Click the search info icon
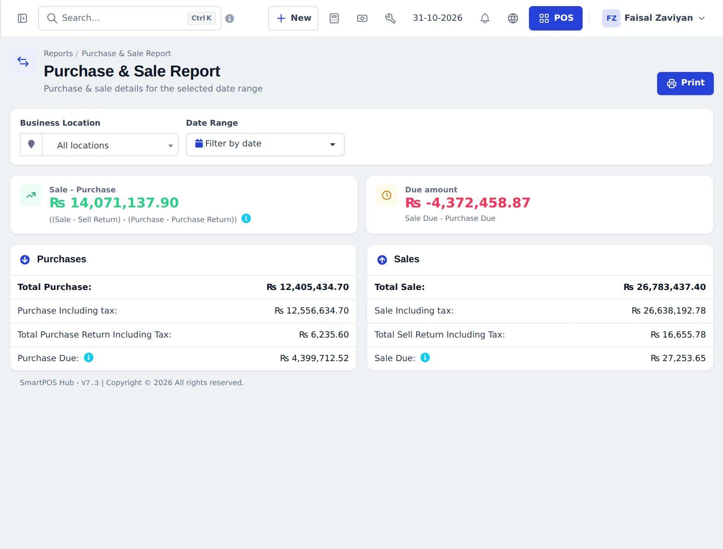723x549 pixels. coord(229,18)
